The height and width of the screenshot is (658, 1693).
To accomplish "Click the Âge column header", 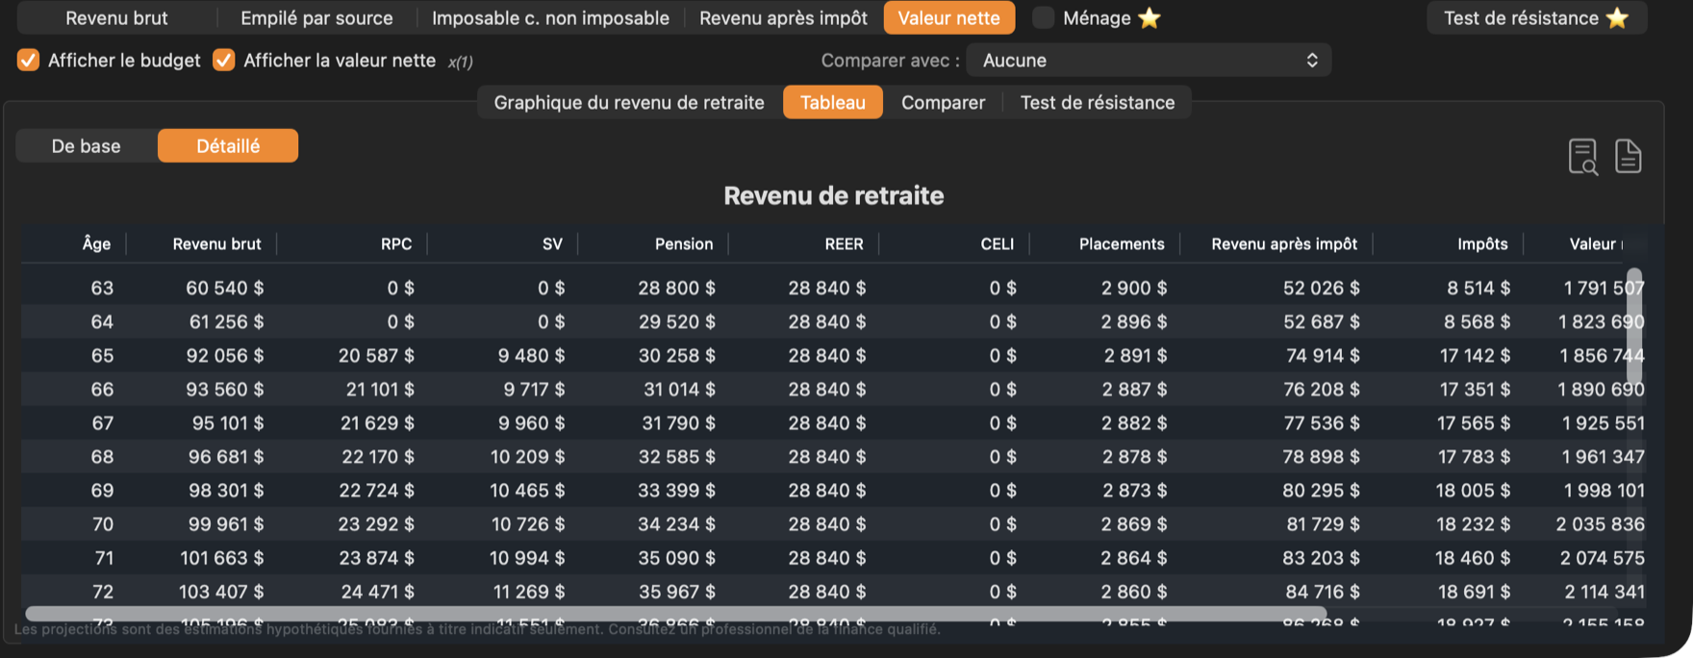I will 96,243.
